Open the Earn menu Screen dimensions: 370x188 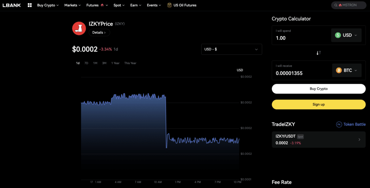(136, 5)
